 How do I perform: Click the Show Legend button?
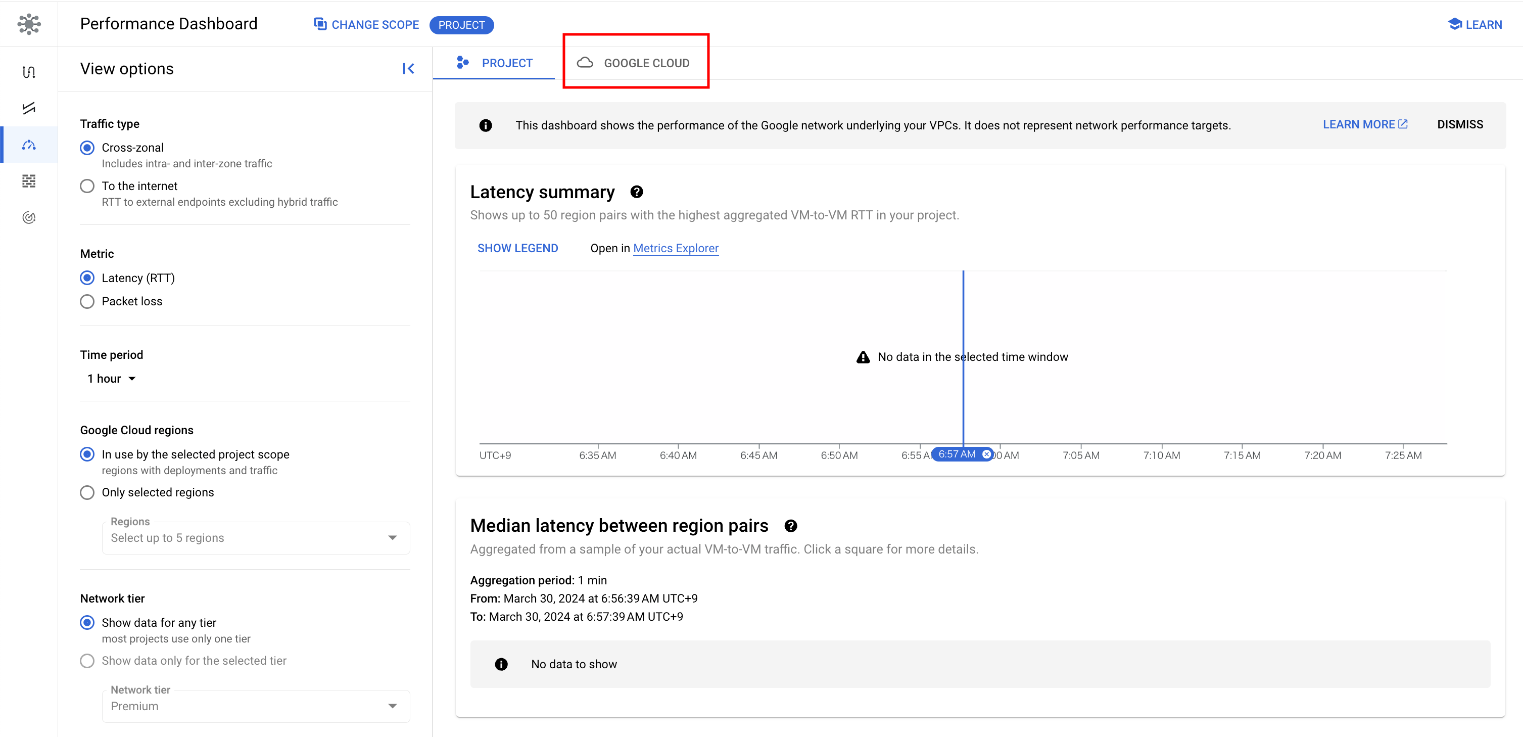(x=517, y=248)
